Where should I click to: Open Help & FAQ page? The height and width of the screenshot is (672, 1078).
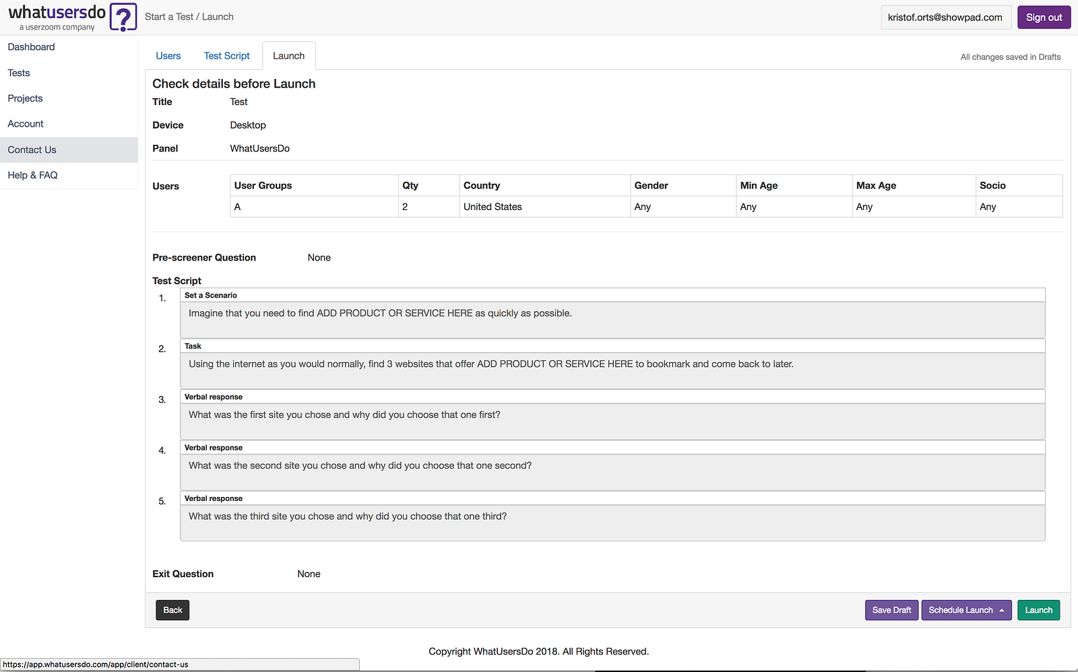[33, 175]
